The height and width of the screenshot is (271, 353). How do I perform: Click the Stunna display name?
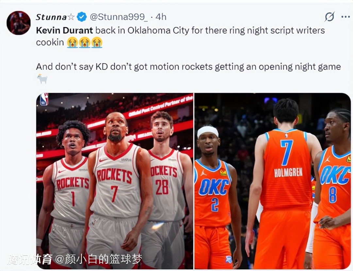(x=51, y=17)
